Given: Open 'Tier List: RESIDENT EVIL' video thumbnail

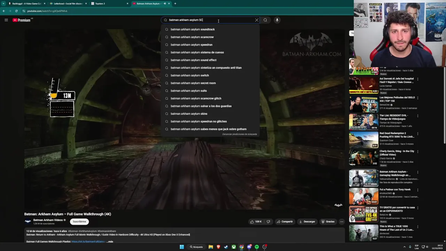Looking at the screenshot, I should coord(364,122).
